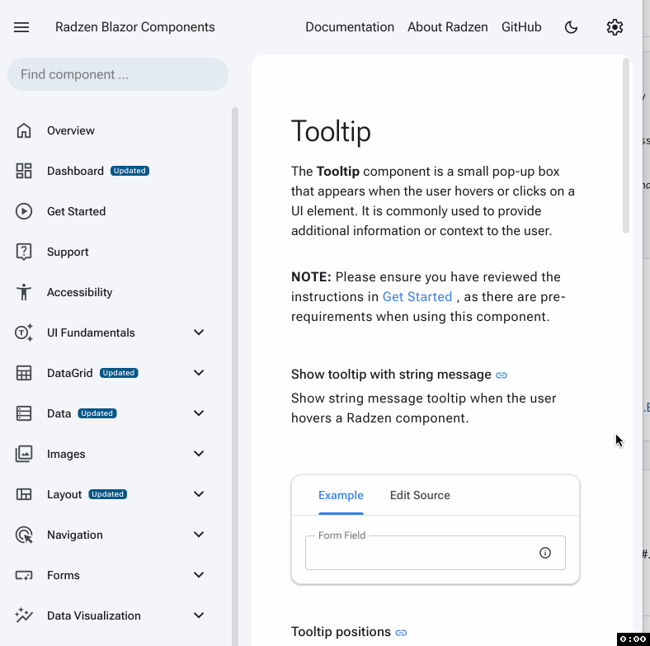Click the Updated badge next to Layout
Viewport: 650px width, 646px height.
click(107, 494)
